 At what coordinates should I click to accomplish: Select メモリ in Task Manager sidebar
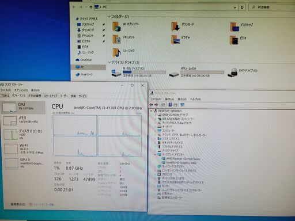tap(23, 120)
